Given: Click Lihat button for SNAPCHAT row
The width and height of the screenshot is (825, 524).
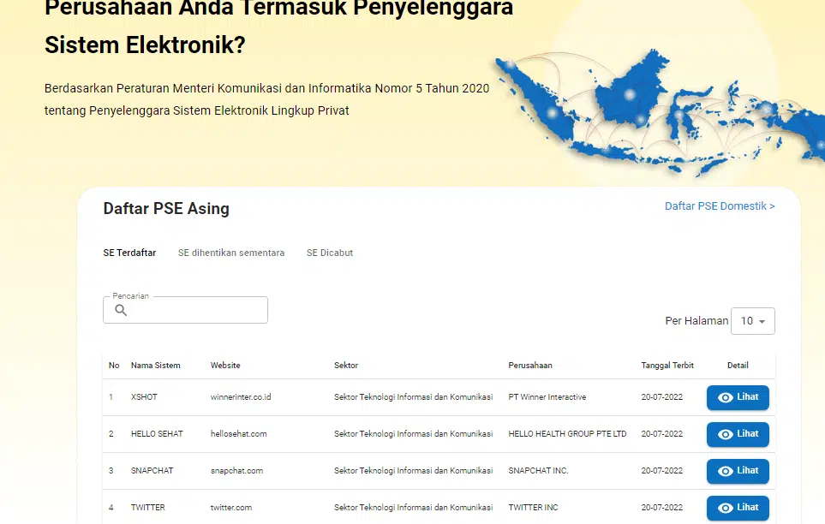Looking at the screenshot, I should pos(738,472).
